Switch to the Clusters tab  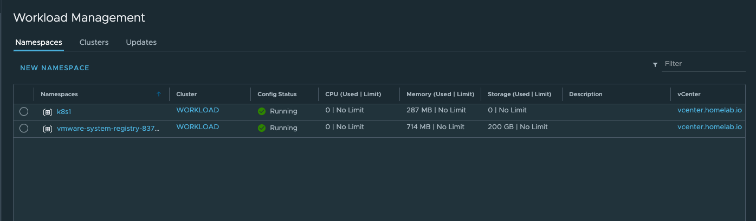click(94, 42)
